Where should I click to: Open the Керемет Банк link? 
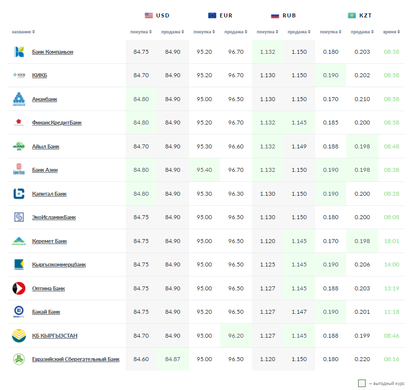[x=49, y=241]
